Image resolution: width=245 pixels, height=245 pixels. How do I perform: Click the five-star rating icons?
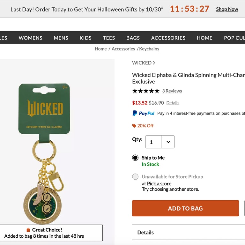[x=146, y=91]
